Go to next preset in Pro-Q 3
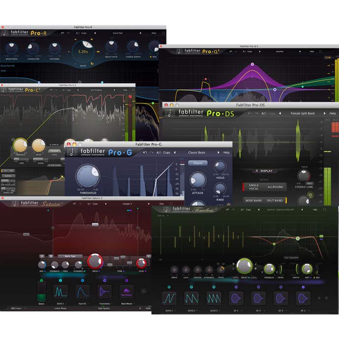The width and height of the screenshot is (339, 339). click(x=300, y=52)
